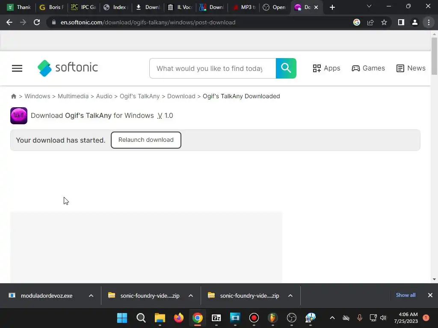Expand options for second sonic-foundry zip
The image size is (438, 328).
tap(290, 296)
